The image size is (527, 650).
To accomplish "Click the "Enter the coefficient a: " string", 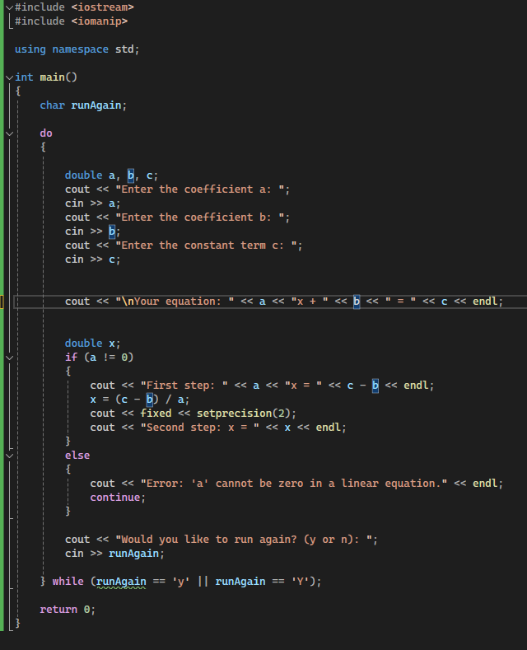I will [x=200, y=189].
